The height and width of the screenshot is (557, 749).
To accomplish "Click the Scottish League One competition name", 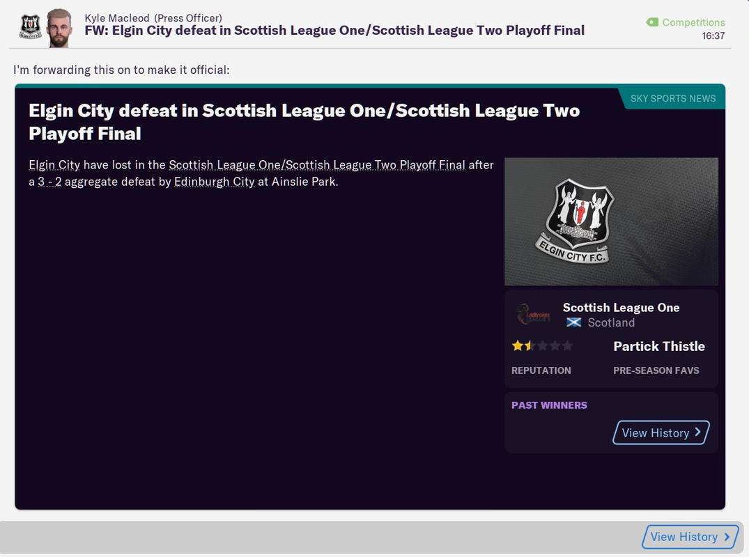I will (x=621, y=308).
